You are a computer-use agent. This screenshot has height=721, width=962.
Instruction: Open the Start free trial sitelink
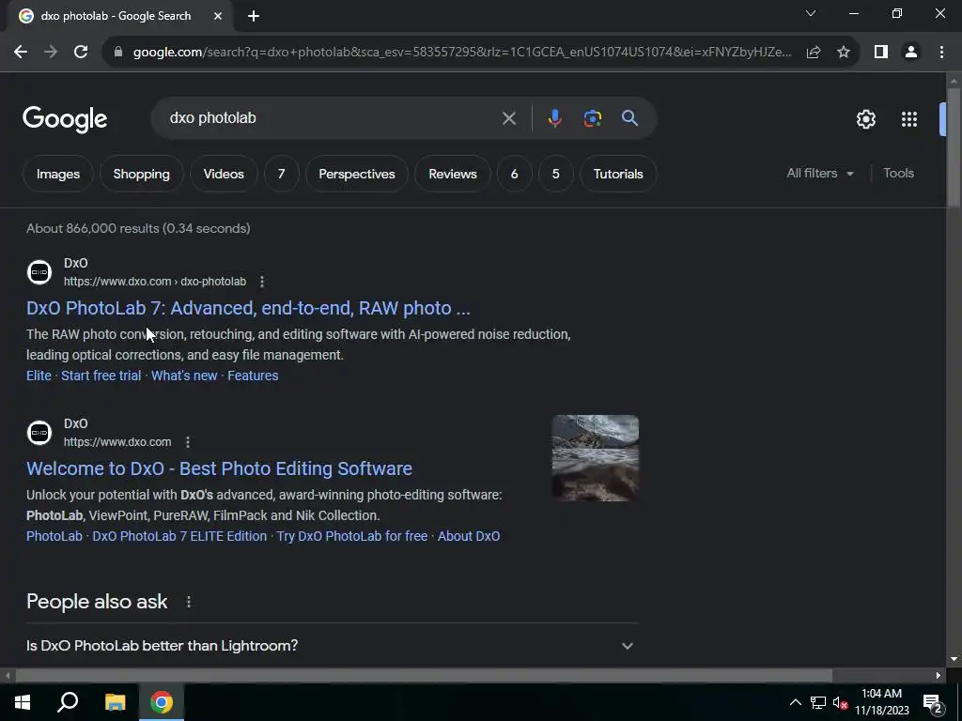101,376
